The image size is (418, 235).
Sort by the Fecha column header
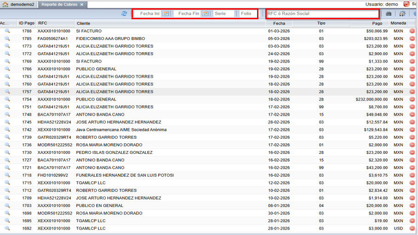(x=279, y=23)
